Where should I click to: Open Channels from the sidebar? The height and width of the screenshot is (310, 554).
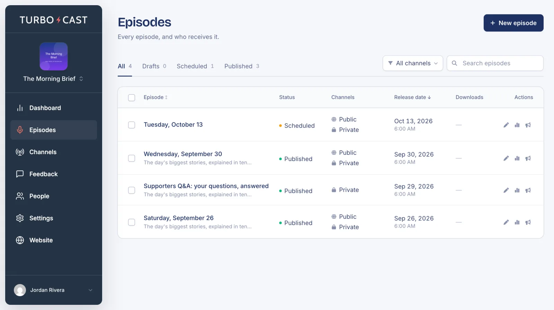click(x=54, y=152)
